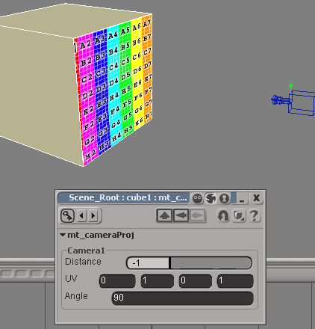Click the up-arrow parent navigation button
315x329 pixels.
[x=164, y=215]
